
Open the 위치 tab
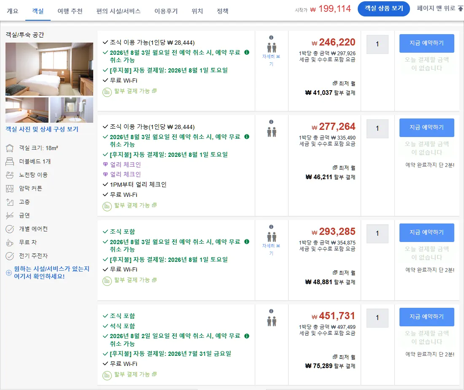pos(197,11)
